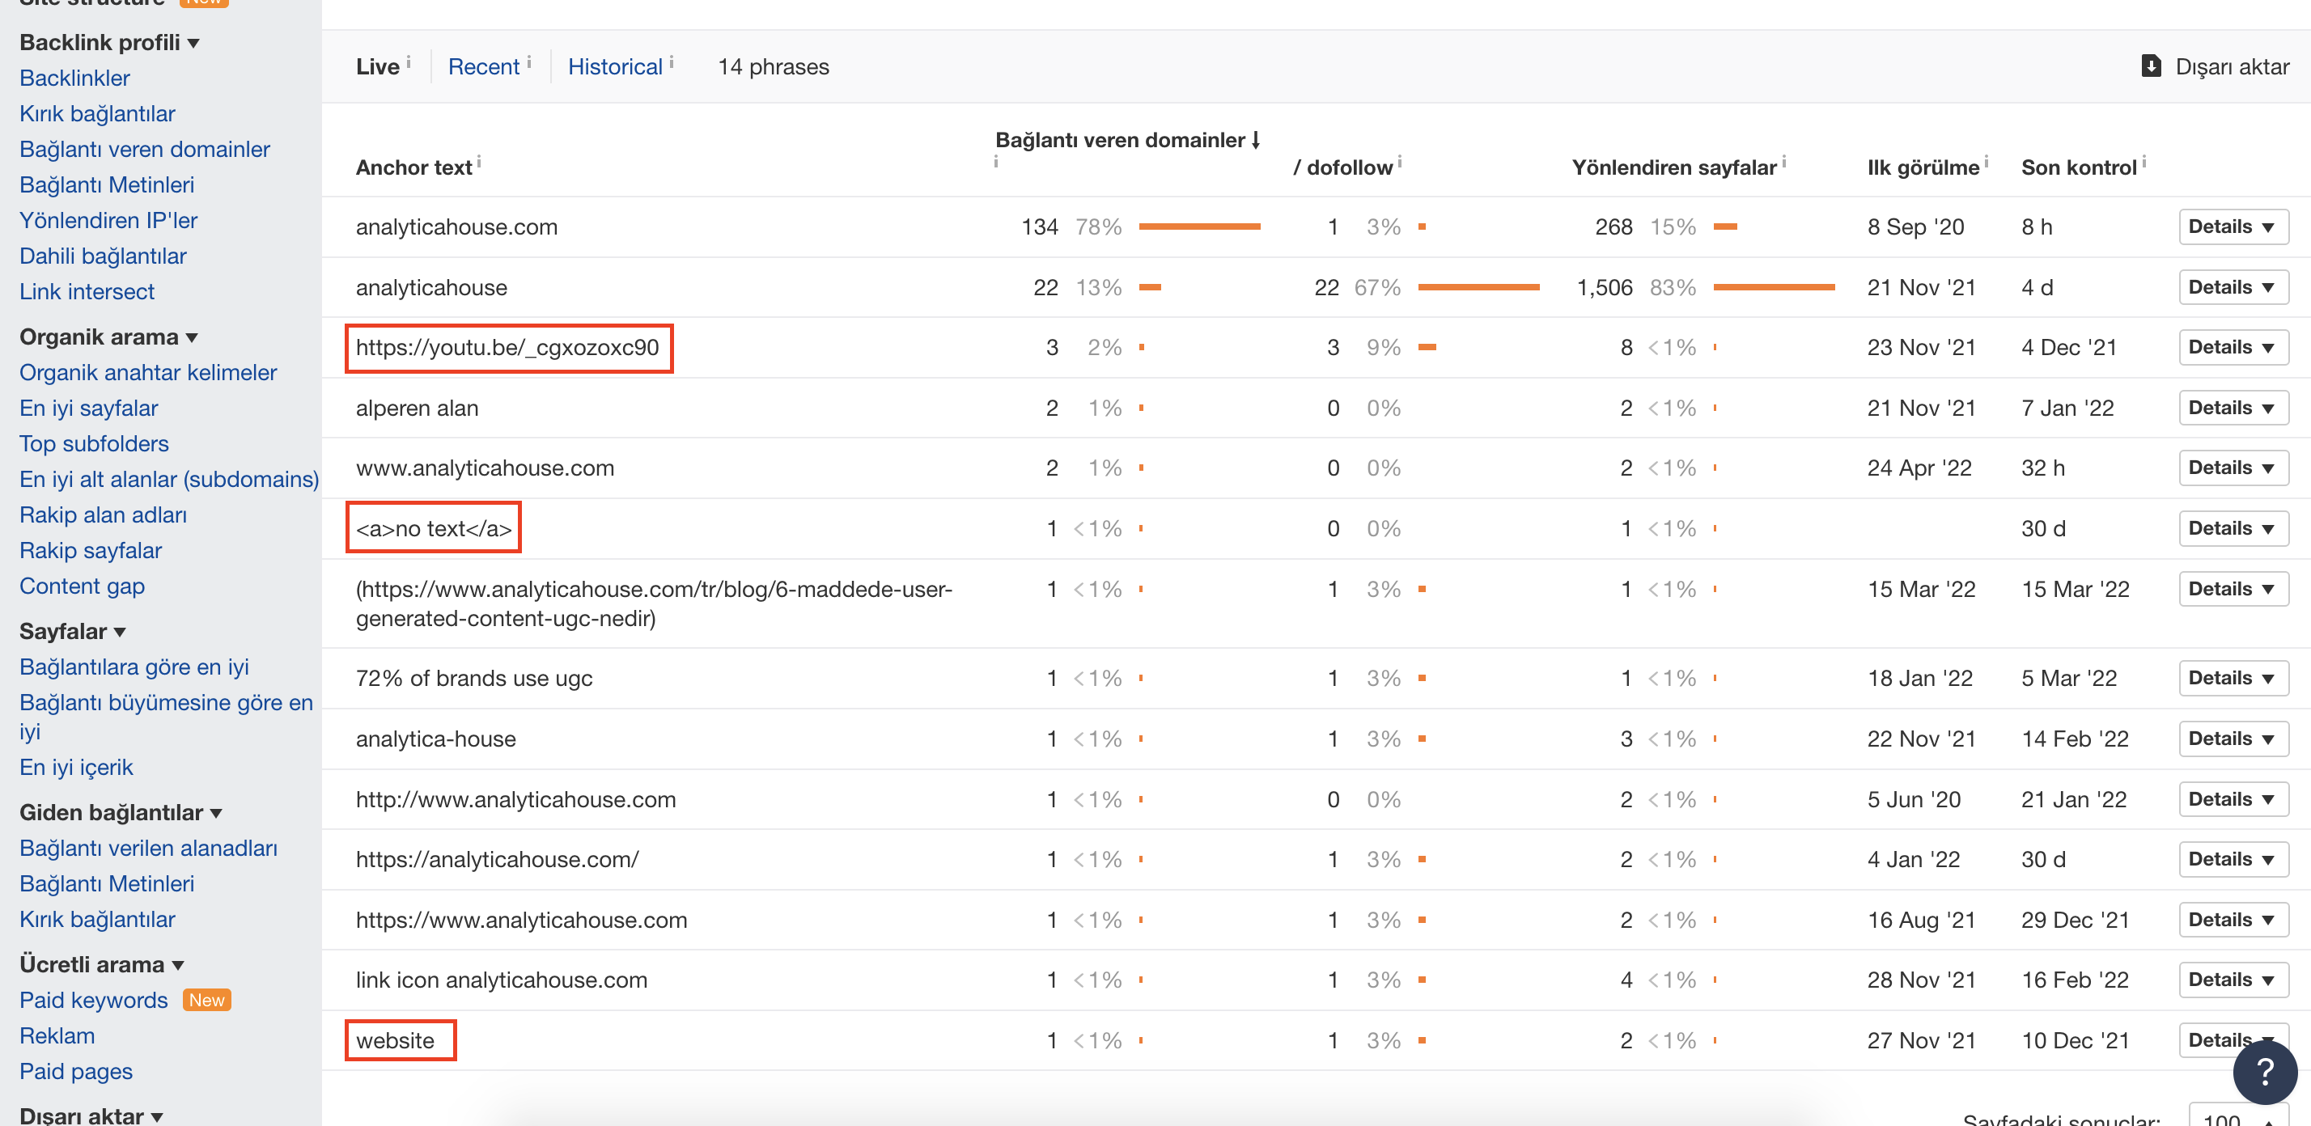Collapse the Organik arama sidebar section

(x=108, y=337)
